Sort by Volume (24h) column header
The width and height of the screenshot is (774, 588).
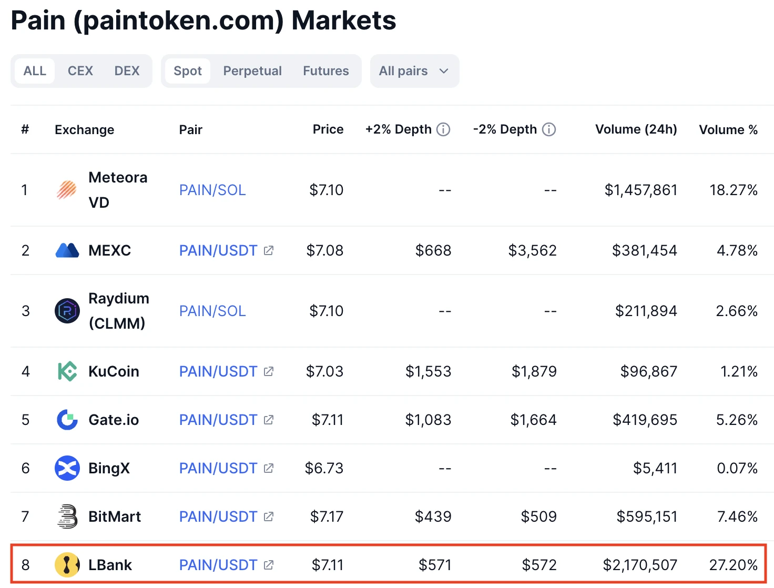pos(636,129)
